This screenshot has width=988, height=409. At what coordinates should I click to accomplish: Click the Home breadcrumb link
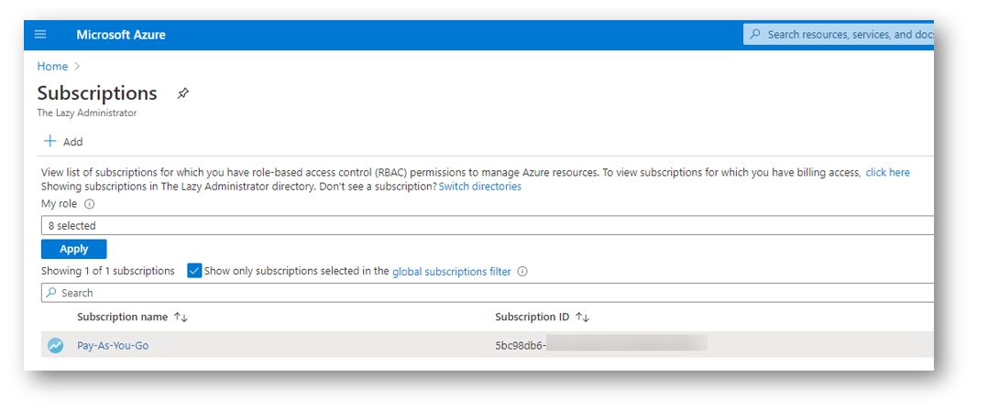pos(52,66)
